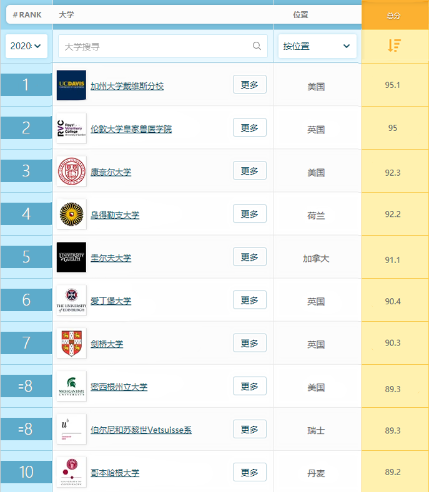Viewport: 429px width, 492px height.
Task: Click the 大学 column header
Action: click(66, 15)
